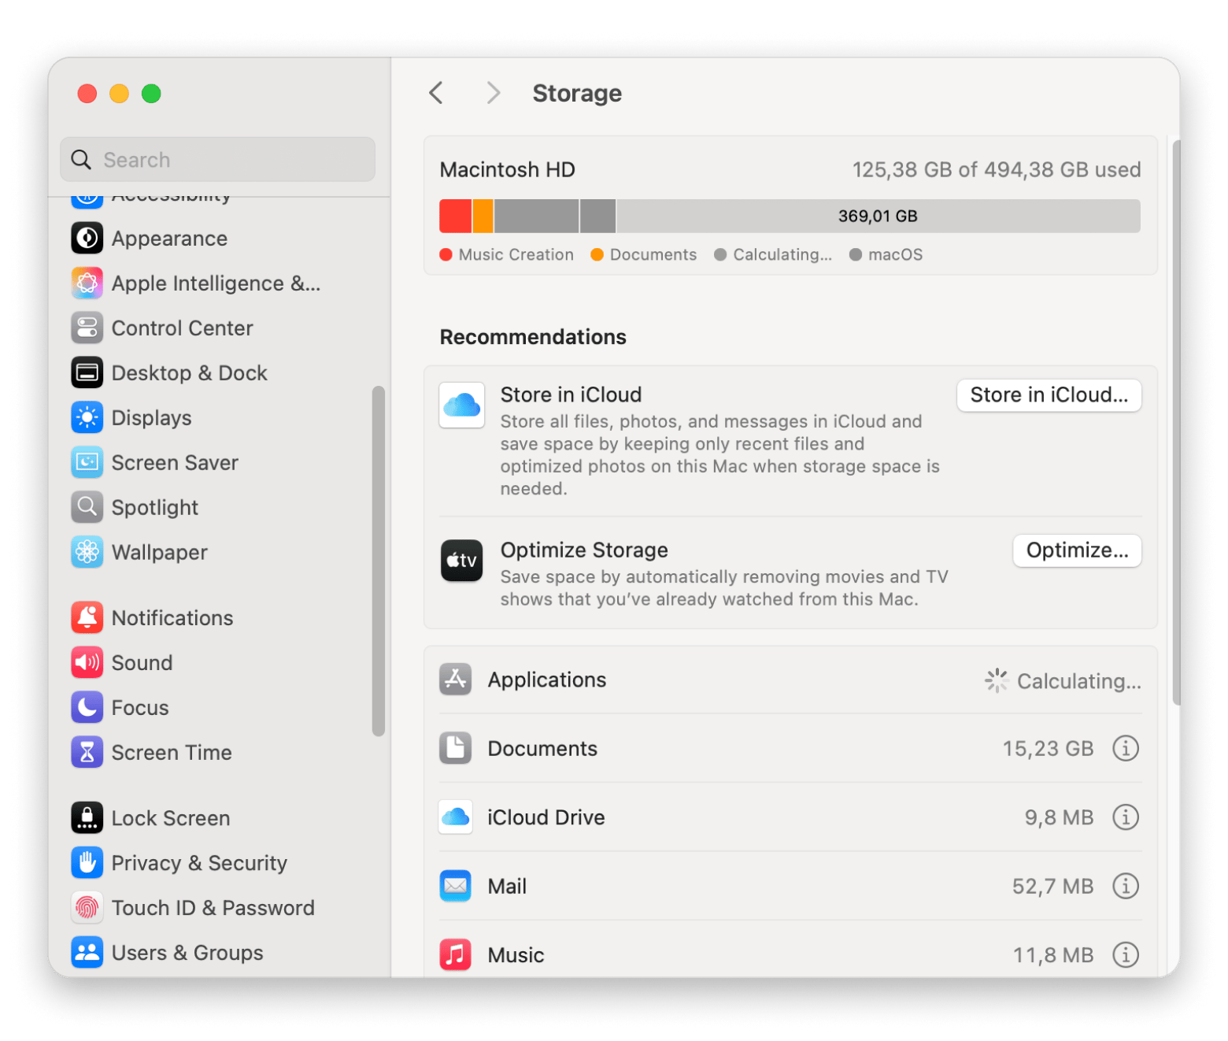Click the Macintosh HD title
The image size is (1228, 1041).
[x=508, y=169]
